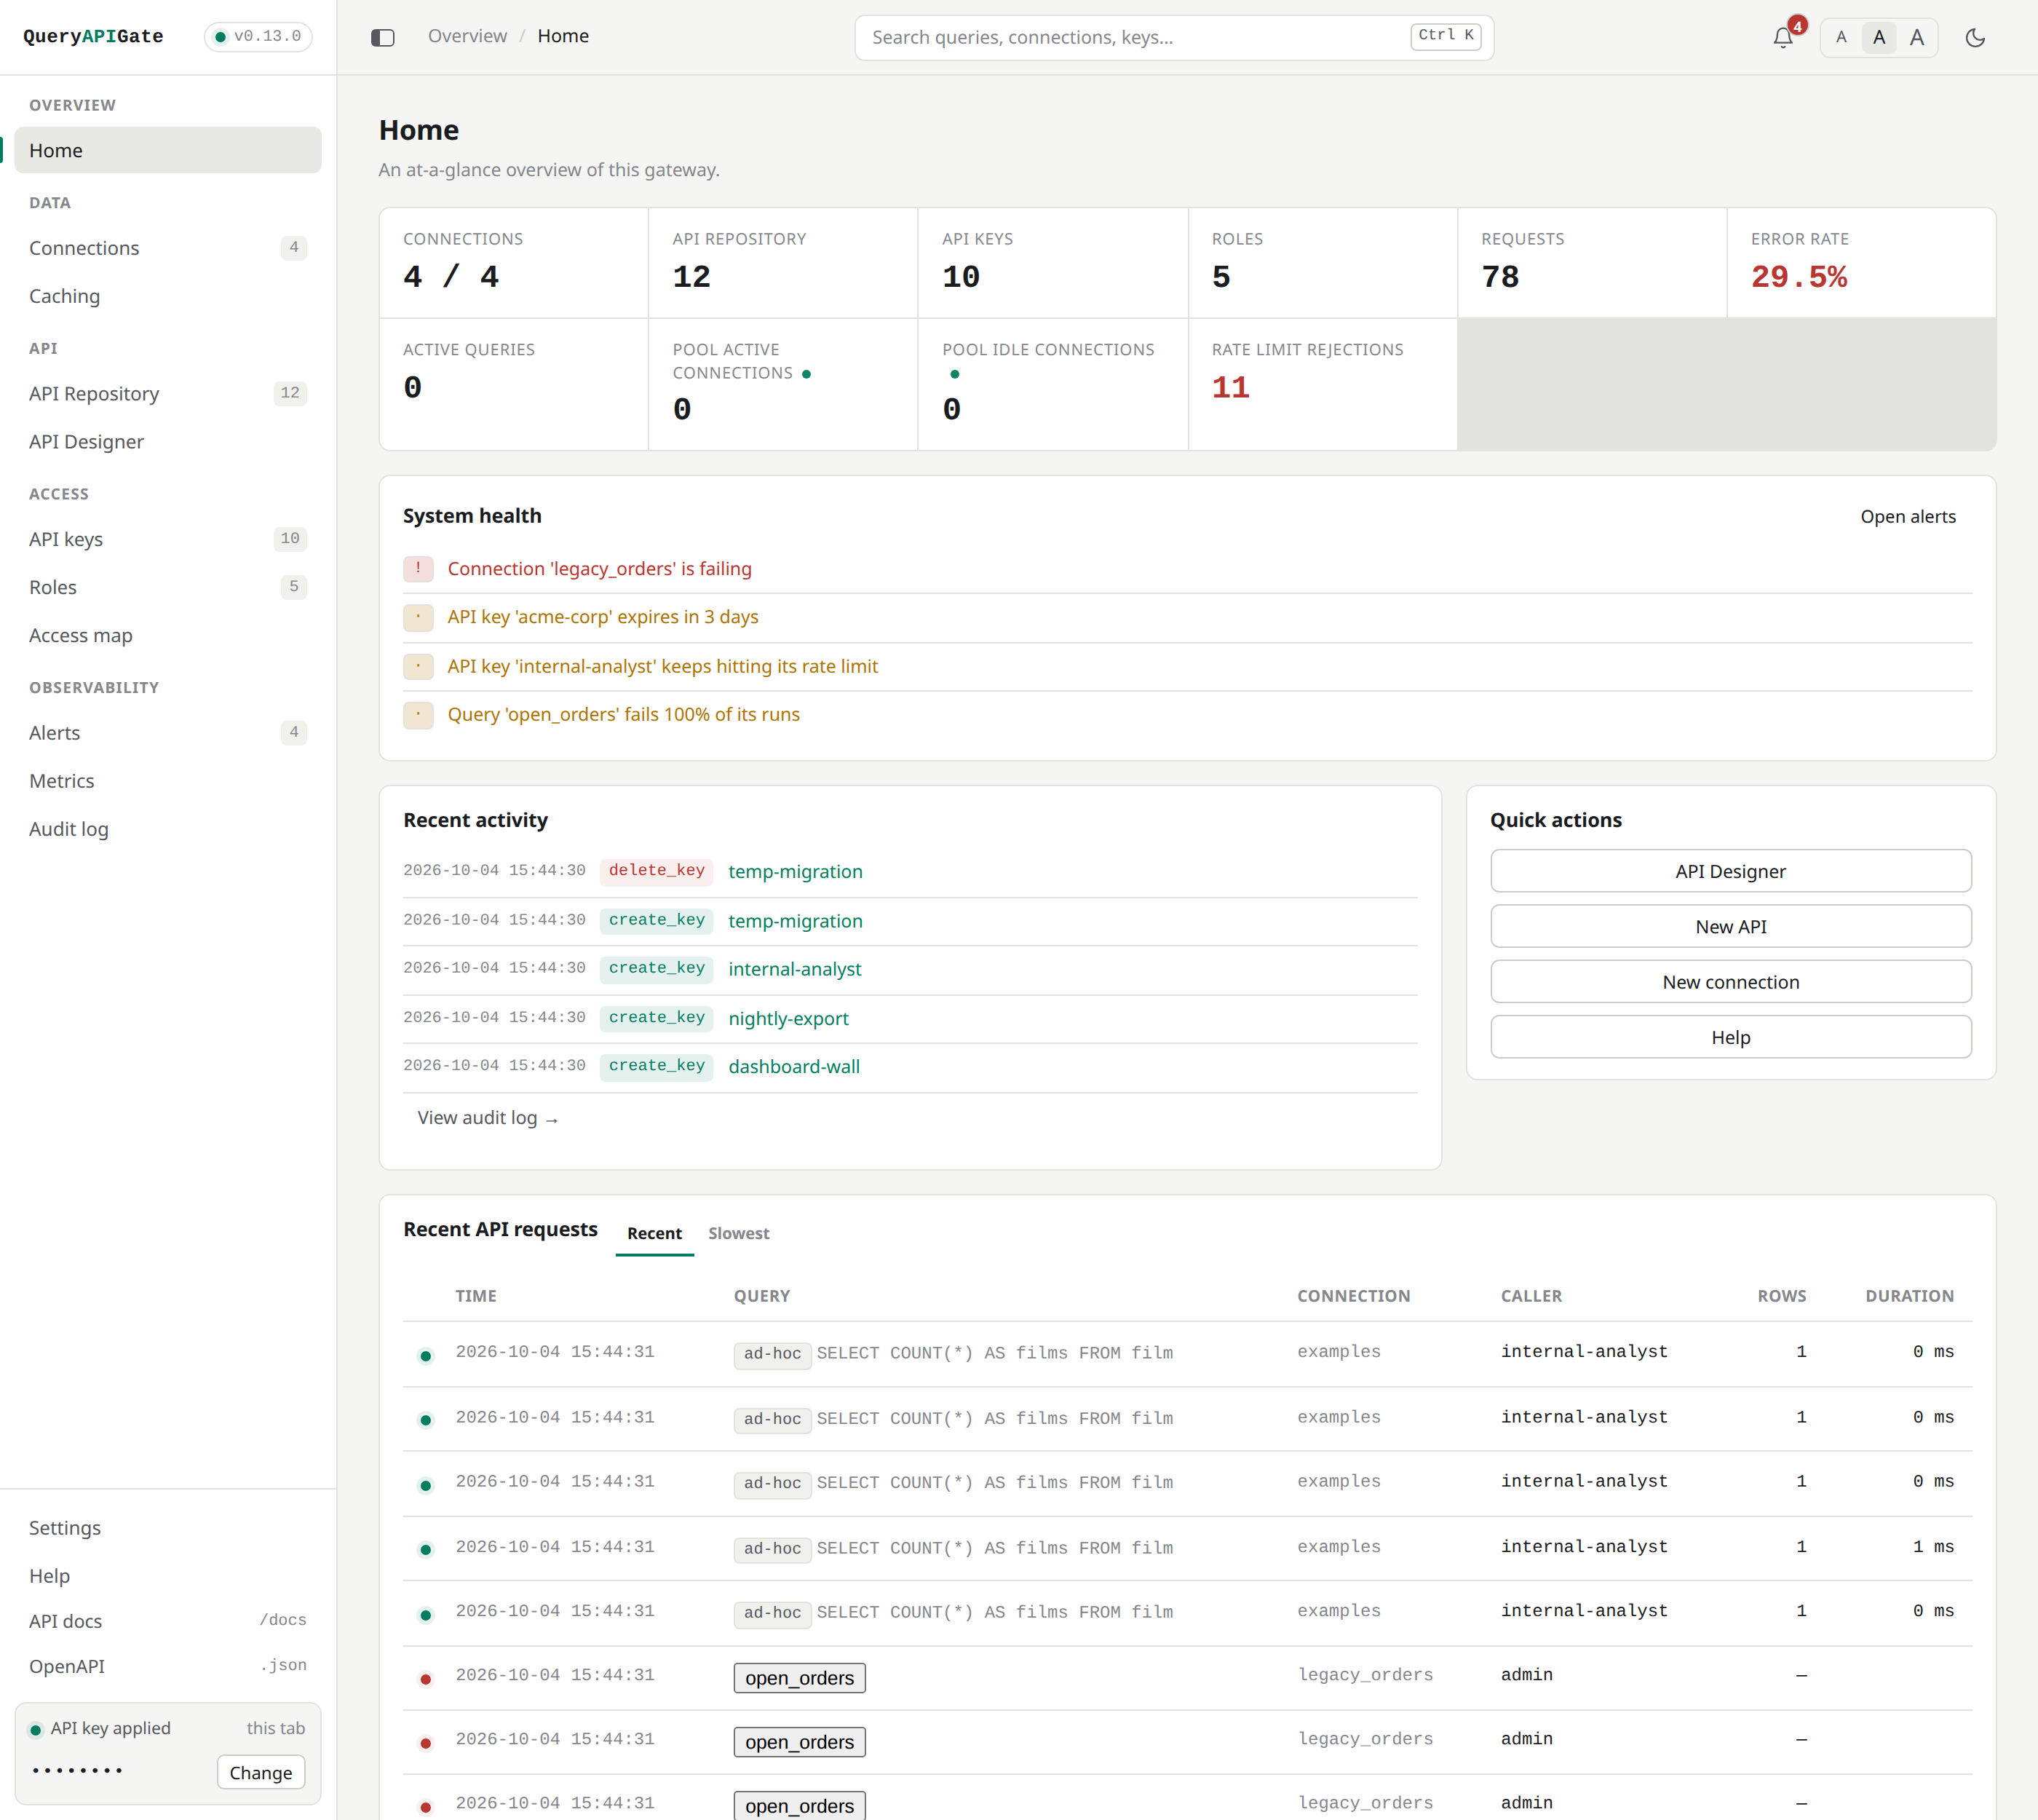Switch to dark mode moon icon

tap(1975, 37)
